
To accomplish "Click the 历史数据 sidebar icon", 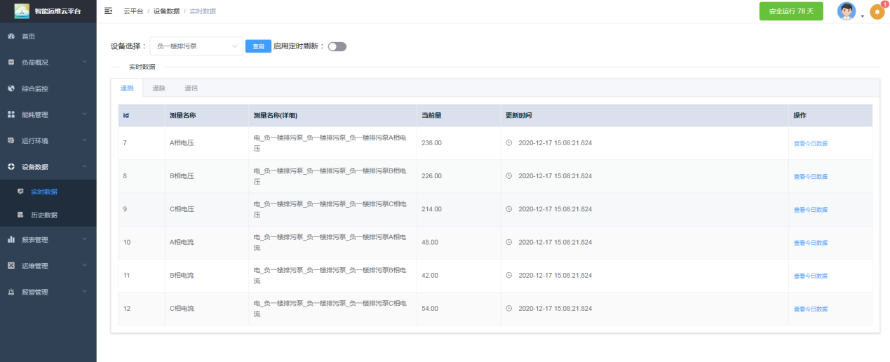I will (20, 215).
